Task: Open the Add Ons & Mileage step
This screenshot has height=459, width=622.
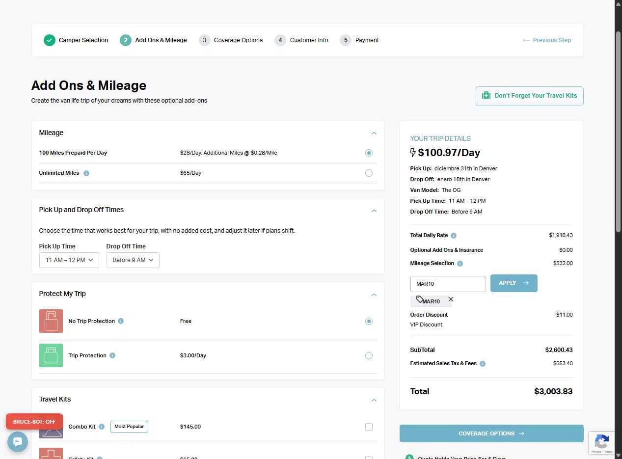Action: pos(153,40)
